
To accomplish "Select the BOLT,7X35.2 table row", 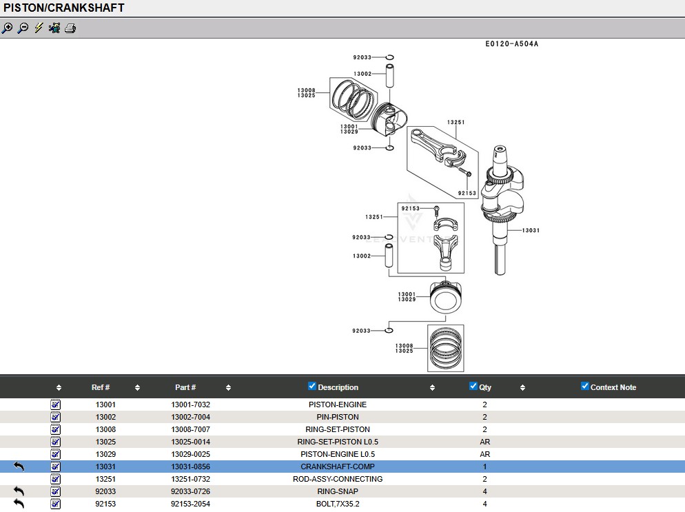I will [x=338, y=504].
